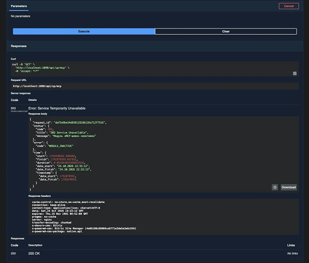
Task: Click the content-type application/json header line
Action: pyautogui.click(x=66, y=208)
